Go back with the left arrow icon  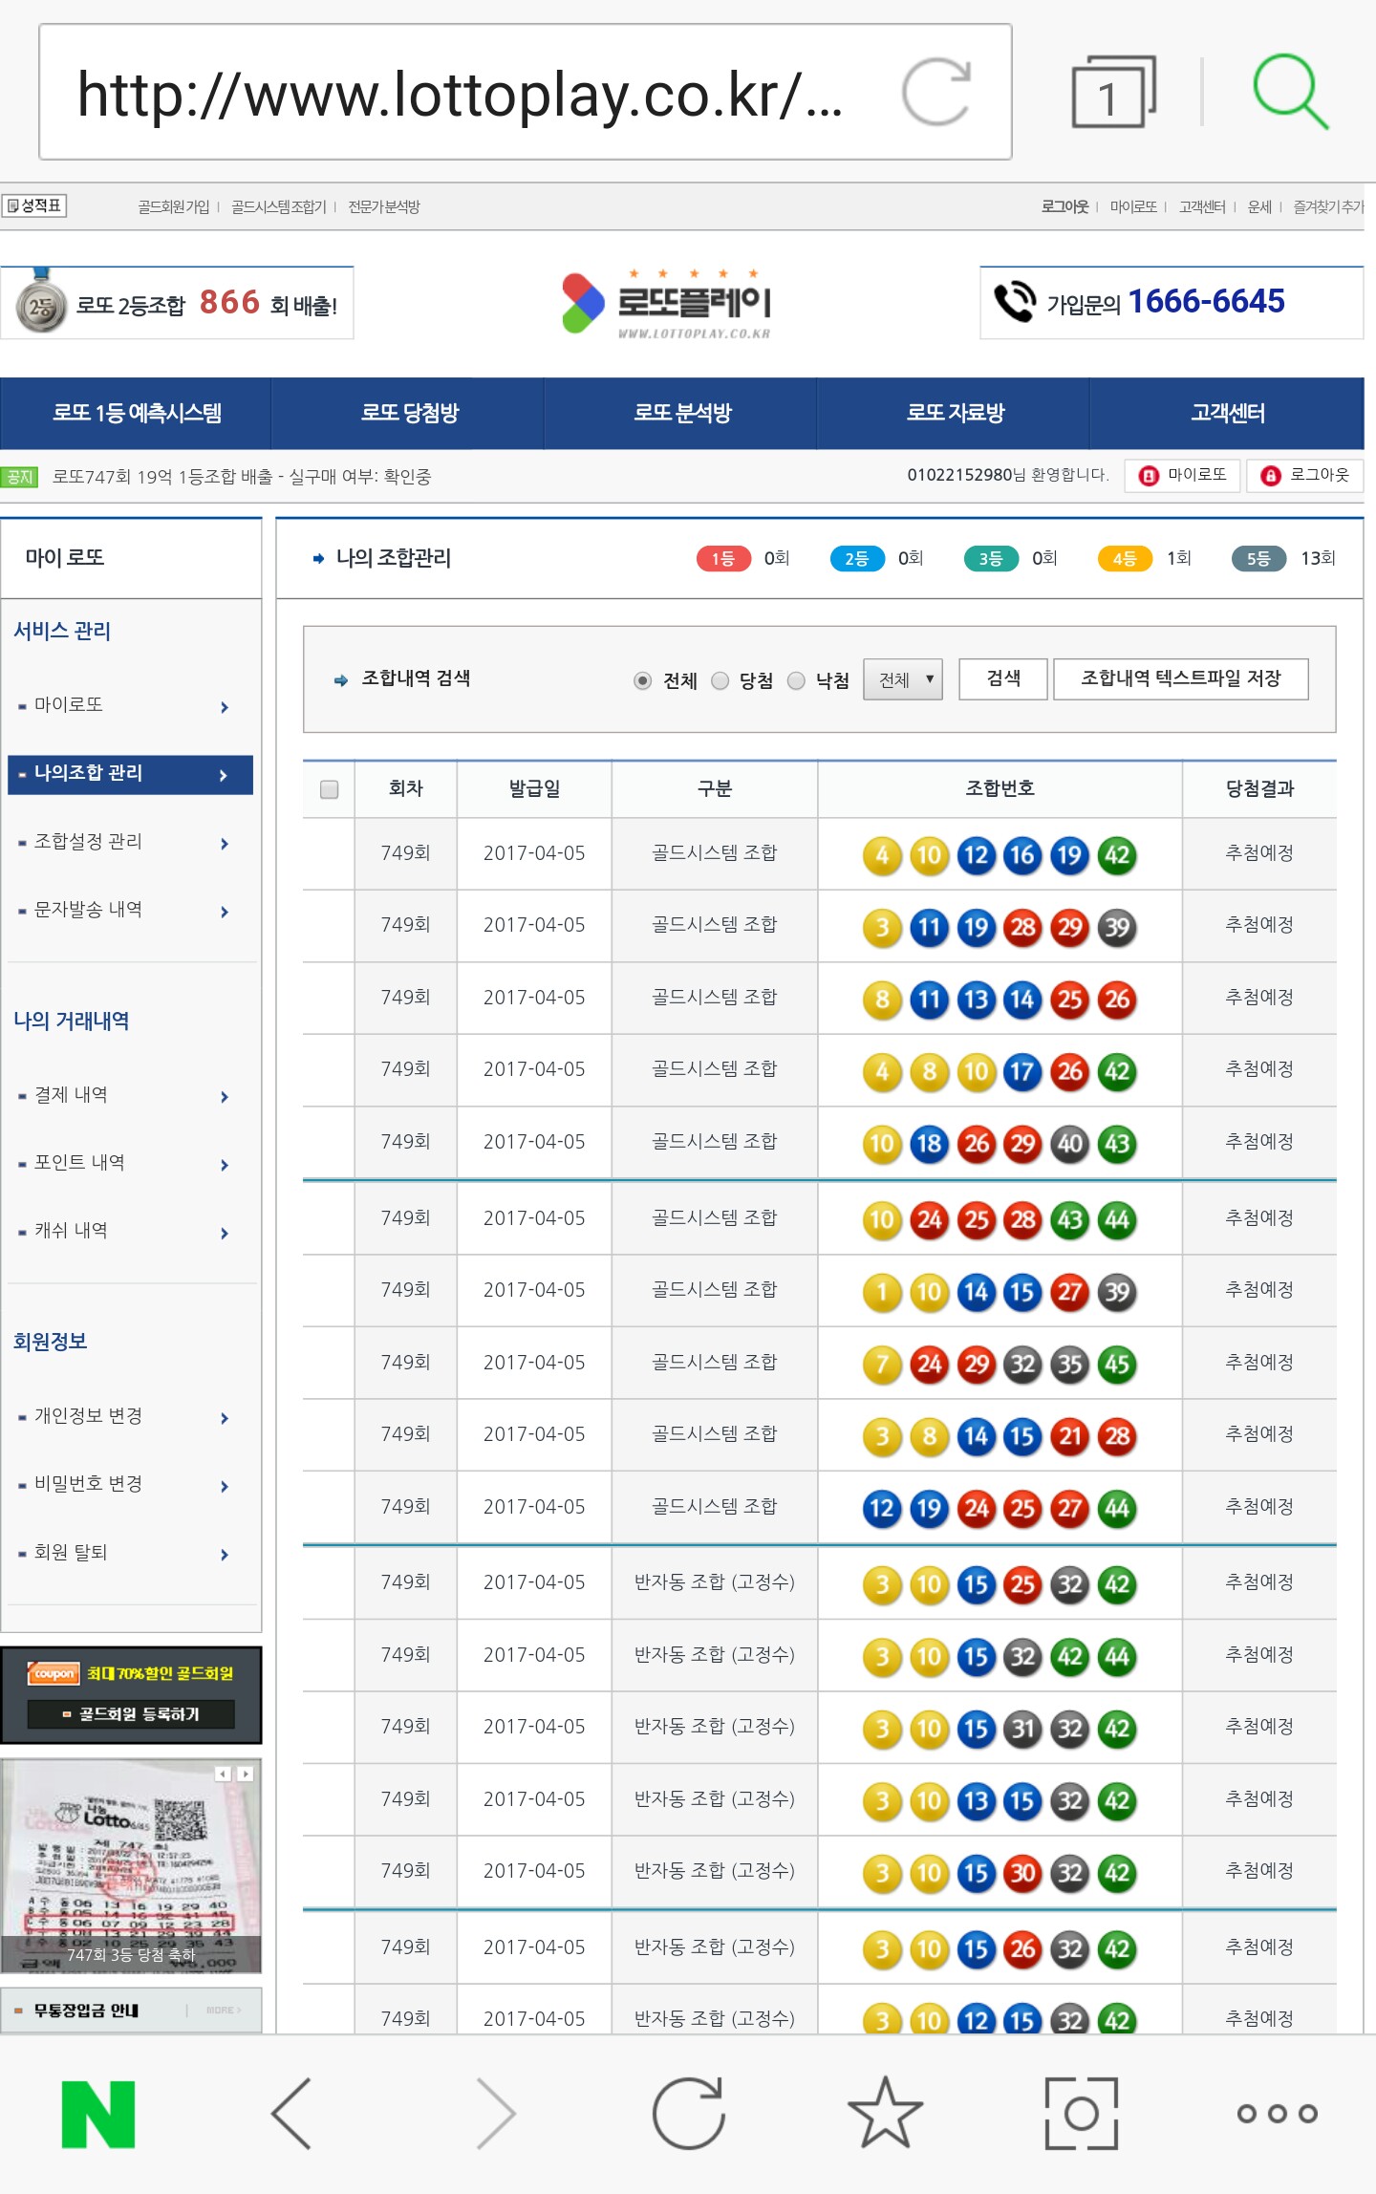click(292, 2114)
